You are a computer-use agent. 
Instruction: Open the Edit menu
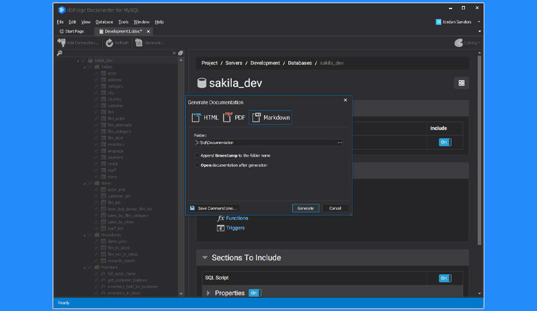coord(72,22)
